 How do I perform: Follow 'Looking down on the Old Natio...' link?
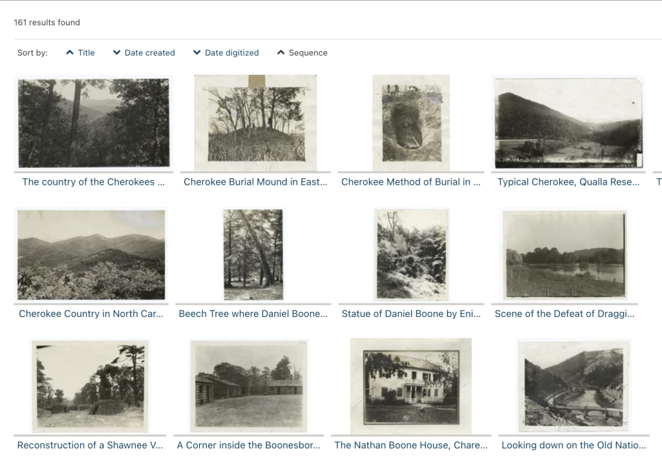coord(574,446)
